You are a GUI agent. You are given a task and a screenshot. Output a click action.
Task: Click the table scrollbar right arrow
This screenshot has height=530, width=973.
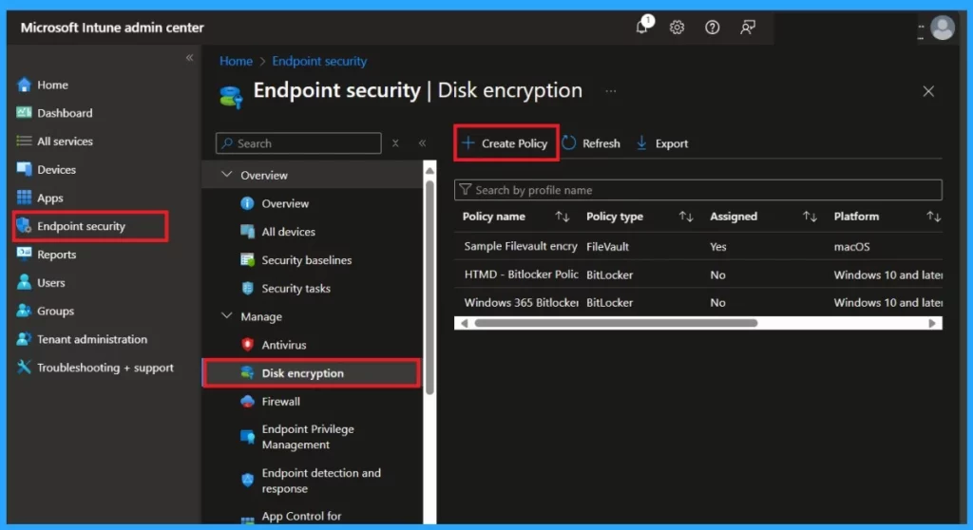click(x=932, y=323)
